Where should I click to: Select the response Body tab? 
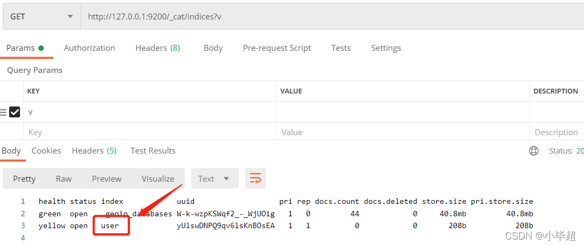coord(11,151)
